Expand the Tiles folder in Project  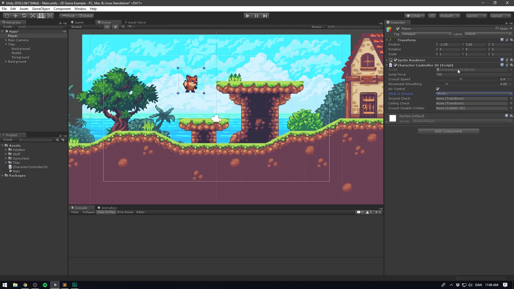[x=6, y=162]
